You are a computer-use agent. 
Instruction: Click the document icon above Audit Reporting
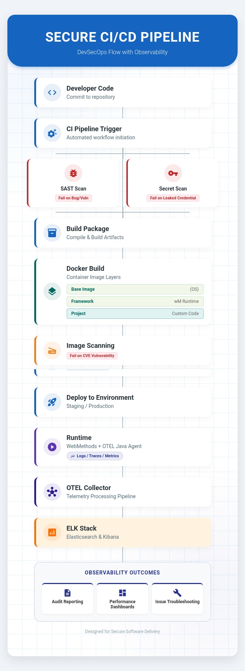(67, 593)
